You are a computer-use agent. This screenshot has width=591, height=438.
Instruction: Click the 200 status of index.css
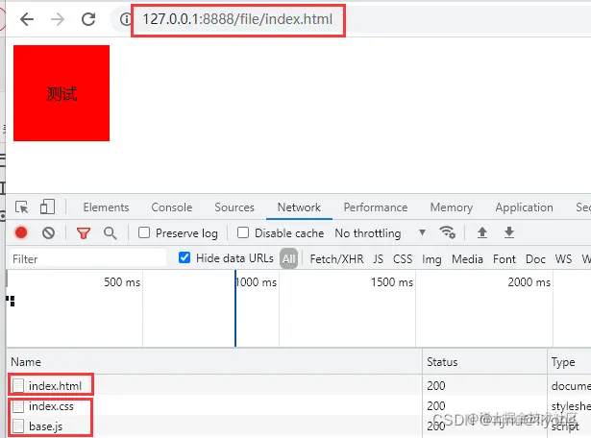(x=436, y=405)
